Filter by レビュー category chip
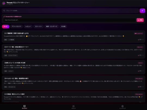Screen dimensions: 147x110 pos(28,26)
